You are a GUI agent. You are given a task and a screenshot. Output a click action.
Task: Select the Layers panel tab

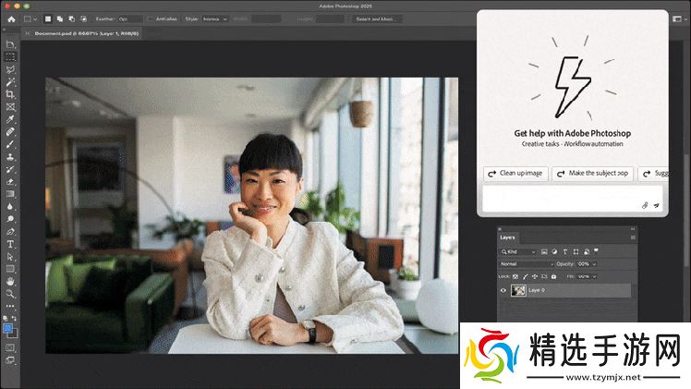pyautogui.click(x=508, y=237)
